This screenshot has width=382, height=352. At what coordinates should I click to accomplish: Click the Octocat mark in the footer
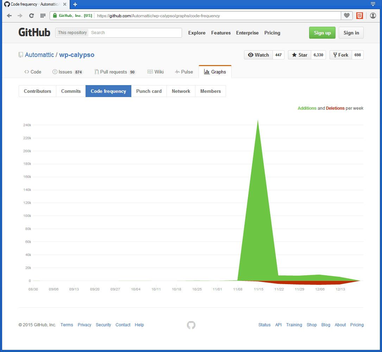pyautogui.click(x=191, y=325)
